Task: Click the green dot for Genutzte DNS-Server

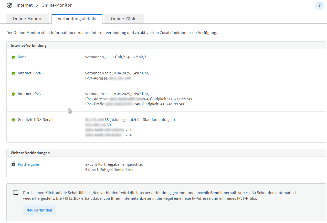Action: tap(13, 120)
